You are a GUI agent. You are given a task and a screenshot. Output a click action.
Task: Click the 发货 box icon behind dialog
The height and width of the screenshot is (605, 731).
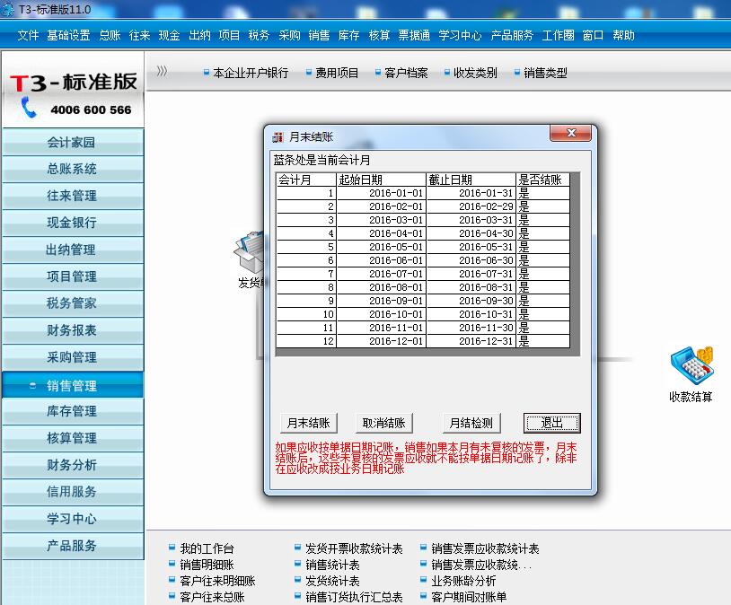pos(246,253)
